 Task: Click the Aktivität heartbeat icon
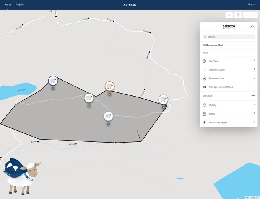205,123
